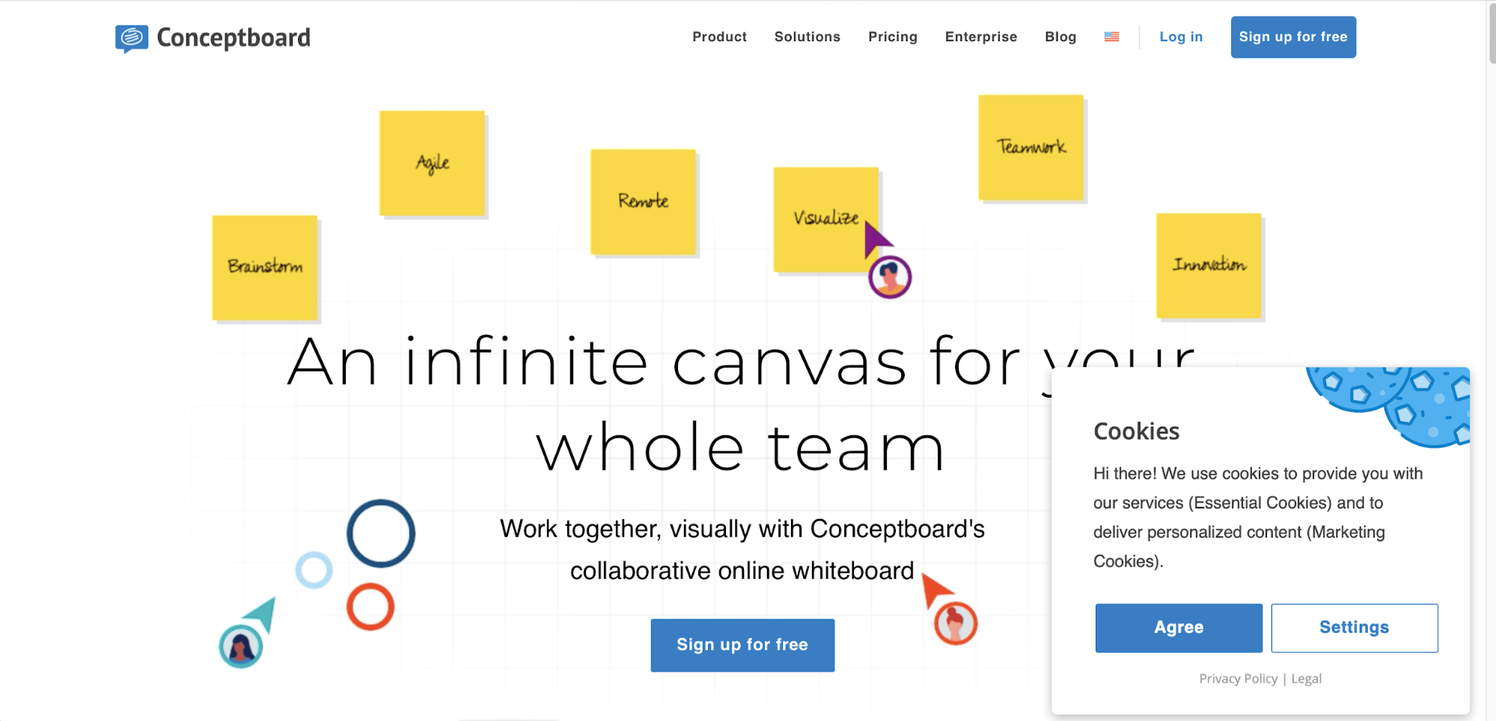Click the Conceptboard speech-bubble logo icon
The width and height of the screenshot is (1496, 721).
(x=131, y=37)
